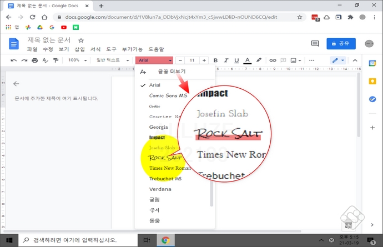The width and height of the screenshot is (383, 247).
Task: Open the Help menu (last menu item)
Action: click(156, 49)
